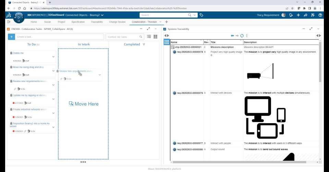Click the Description column header
The width and height of the screenshot is (329, 172).
tap(281, 42)
